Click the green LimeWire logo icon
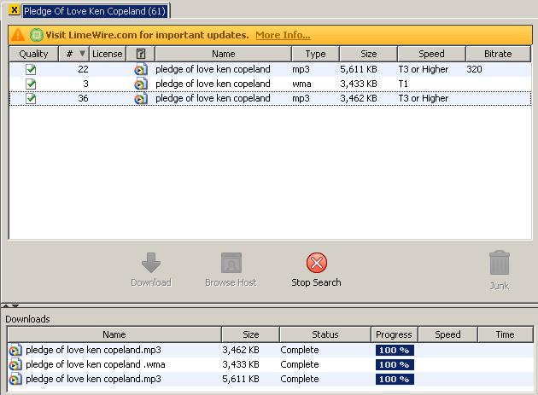Viewport: 538px width, 395px height. click(x=37, y=35)
